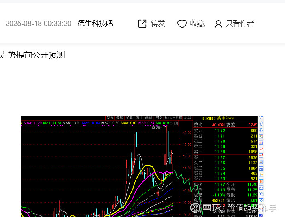
Task: Click the post text 走势提前公开预测
Action: click(32, 55)
